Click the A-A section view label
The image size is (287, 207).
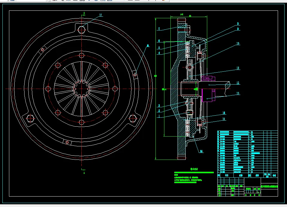tap(182, 14)
